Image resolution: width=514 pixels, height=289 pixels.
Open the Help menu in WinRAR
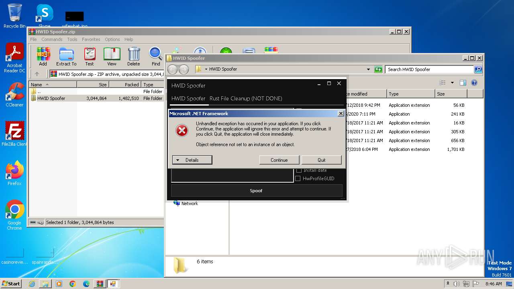pyautogui.click(x=128, y=39)
